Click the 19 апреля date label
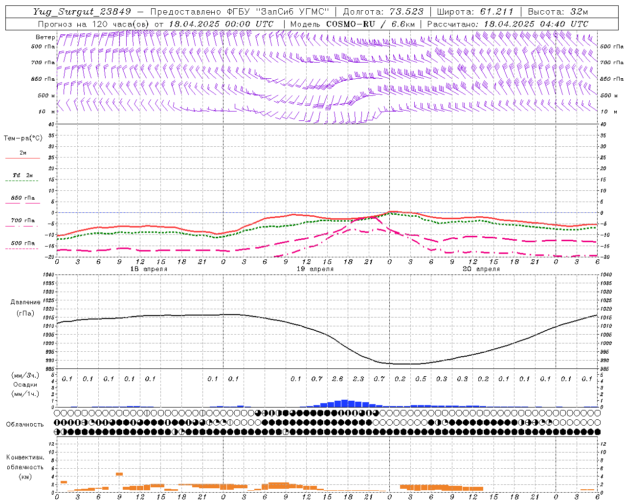 tap(315, 269)
